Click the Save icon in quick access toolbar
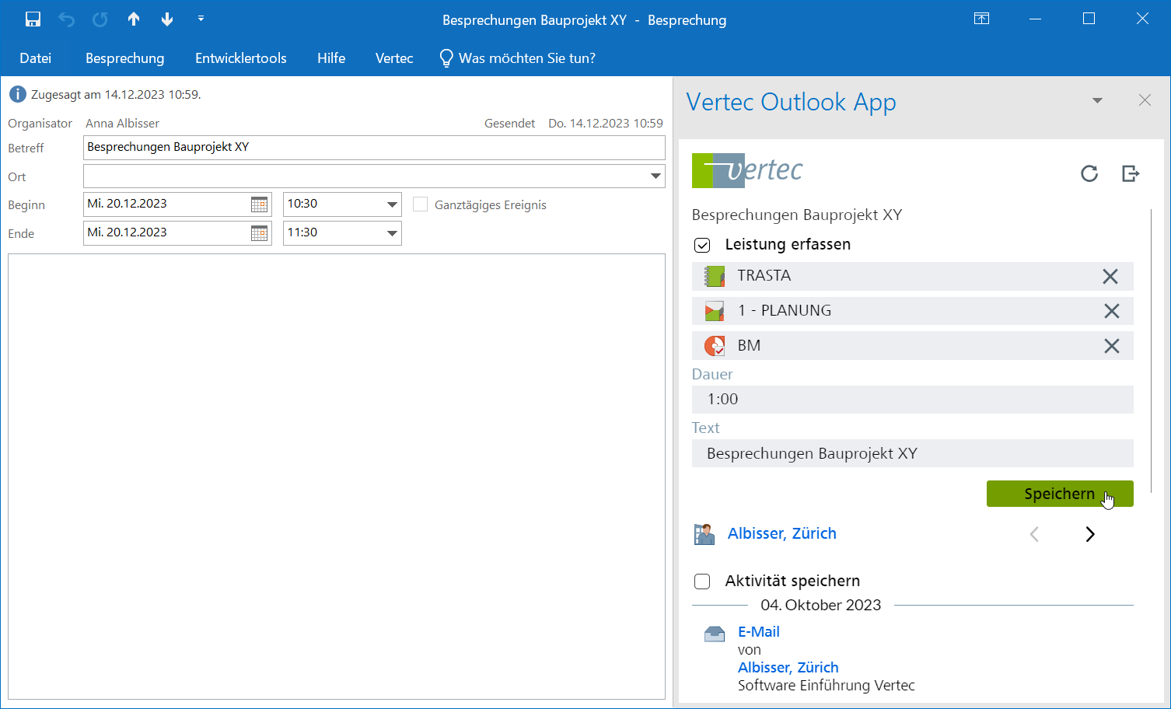 click(33, 19)
